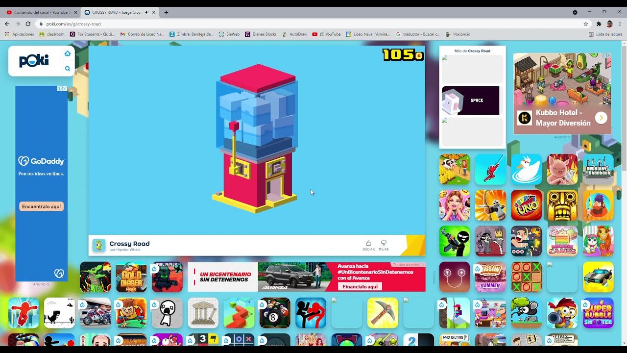Open the Voxiom.io bookmark
627x353 pixels.
[458, 34]
